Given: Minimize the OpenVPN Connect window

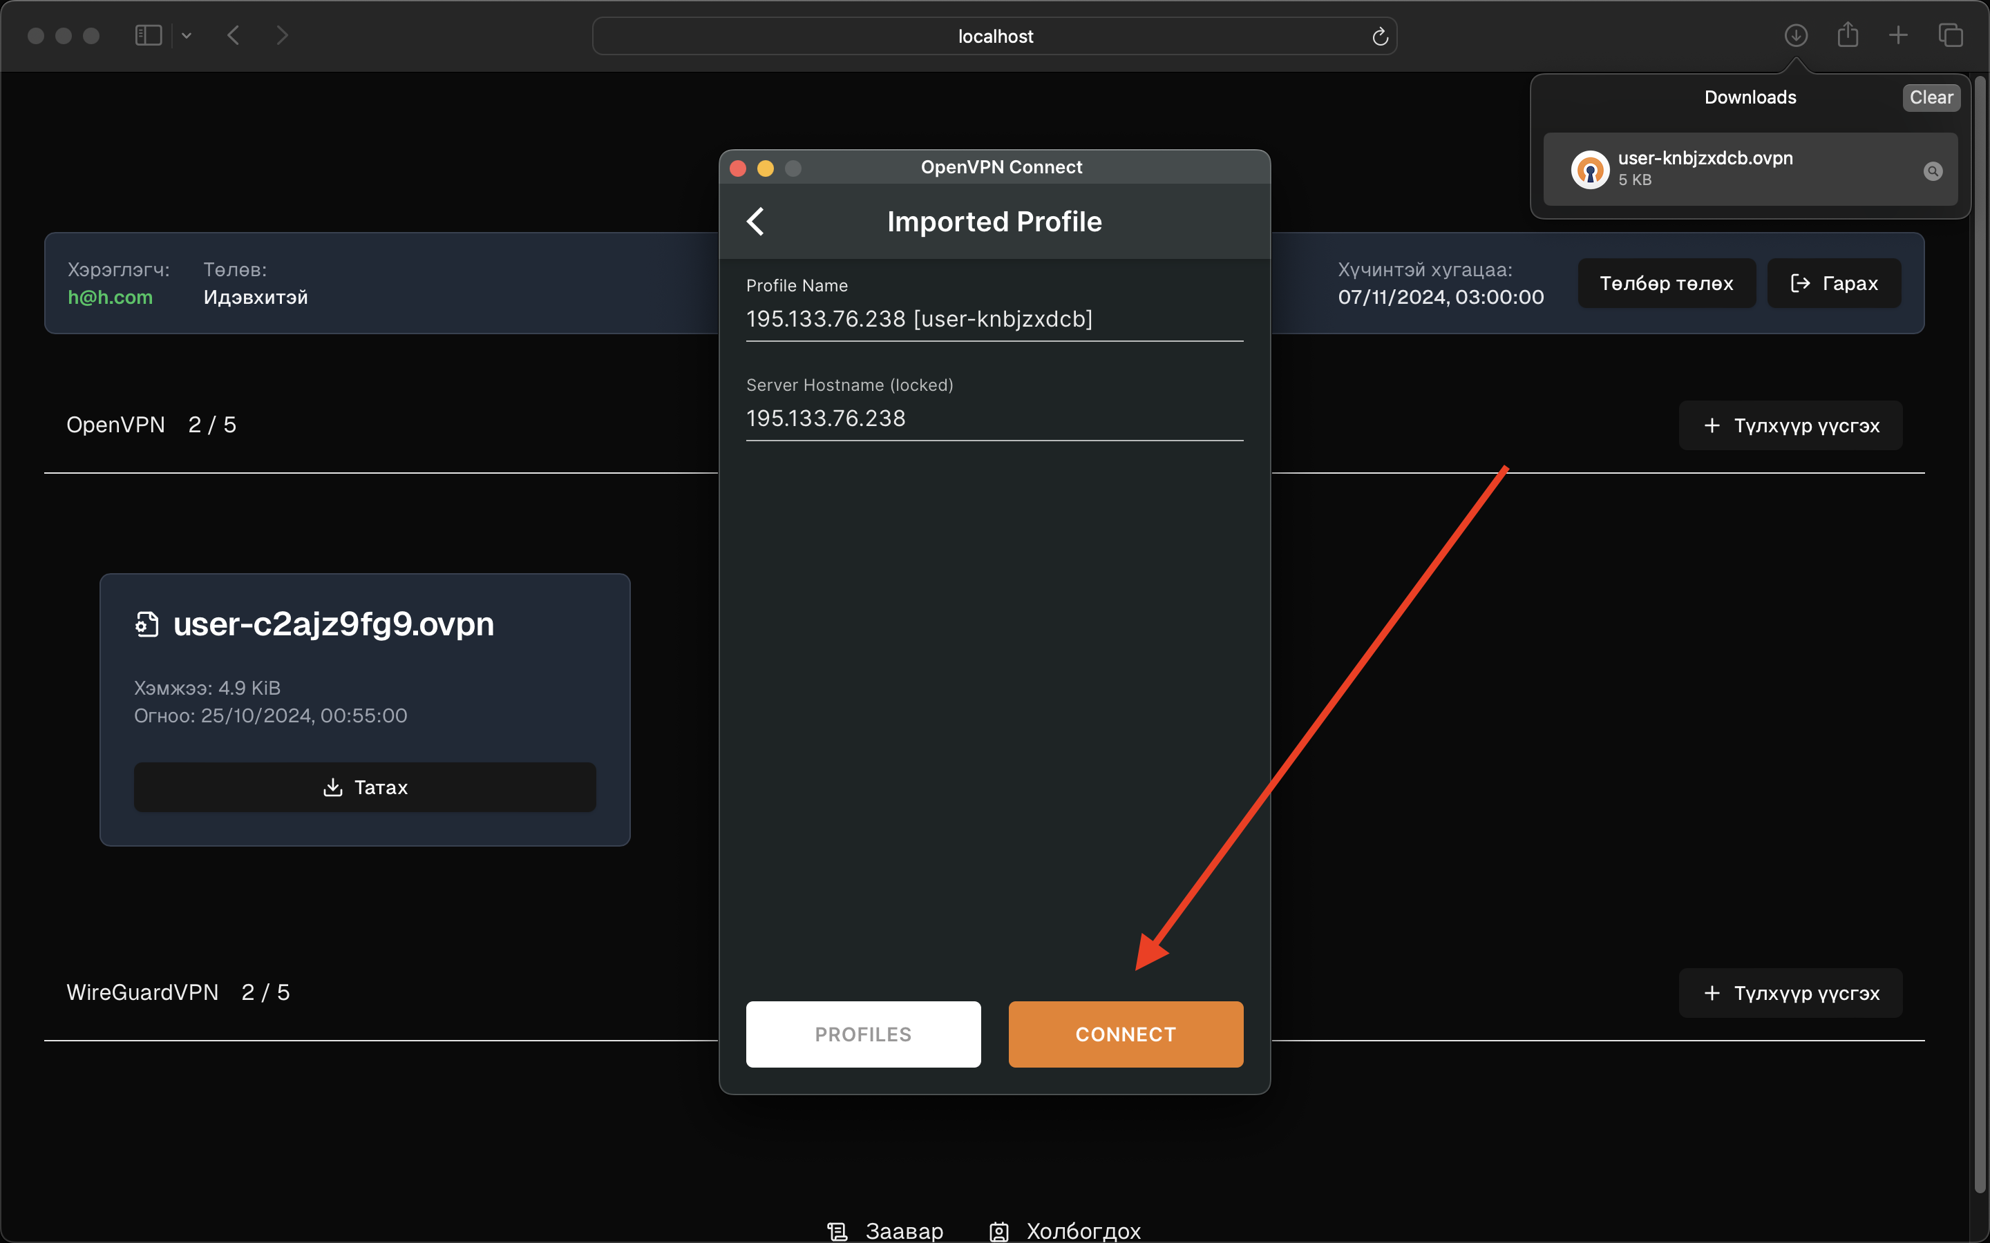Looking at the screenshot, I should (x=765, y=168).
